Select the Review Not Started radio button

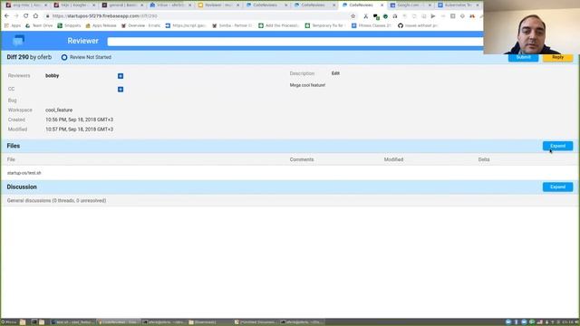64,57
